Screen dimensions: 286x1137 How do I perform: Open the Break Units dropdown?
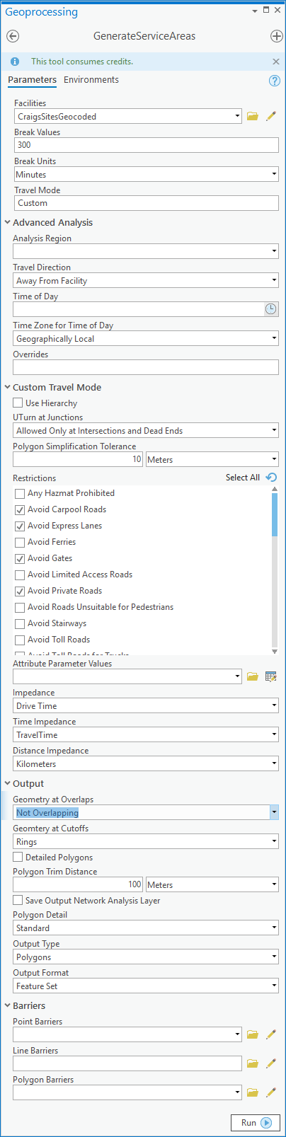pyautogui.click(x=147, y=174)
